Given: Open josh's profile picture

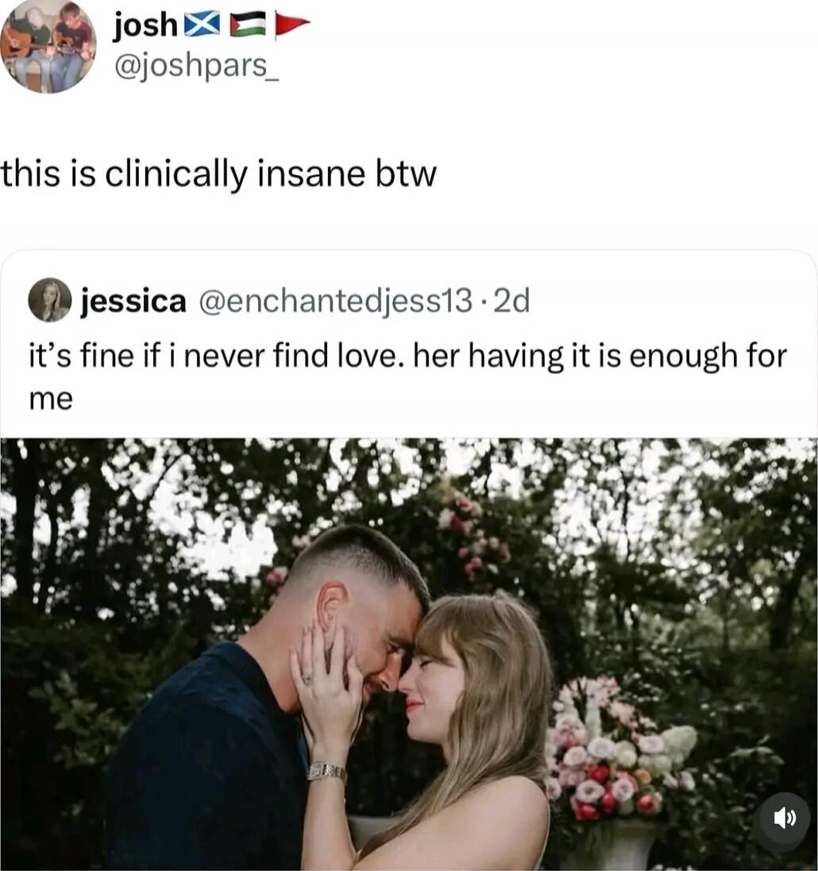Looking at the screenshot, I should (x=48, y=45).
